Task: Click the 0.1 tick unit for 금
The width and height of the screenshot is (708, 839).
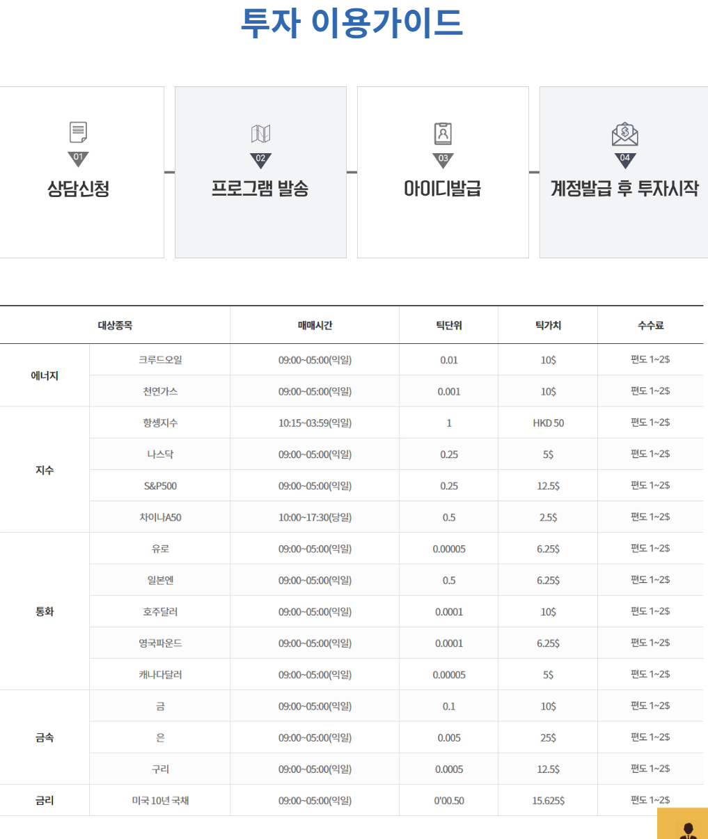Action: pyautogui.click(x=449, y=706)
